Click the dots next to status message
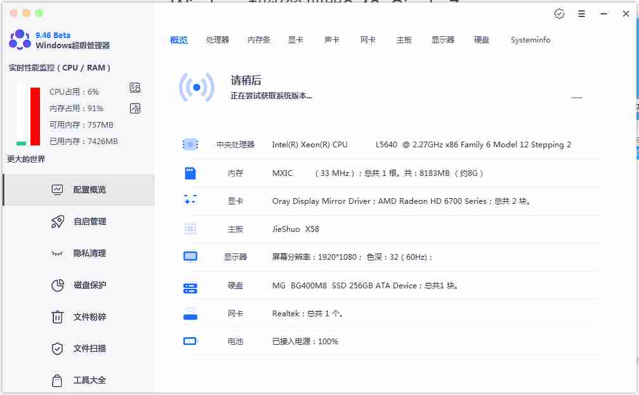 click(577, 98)
